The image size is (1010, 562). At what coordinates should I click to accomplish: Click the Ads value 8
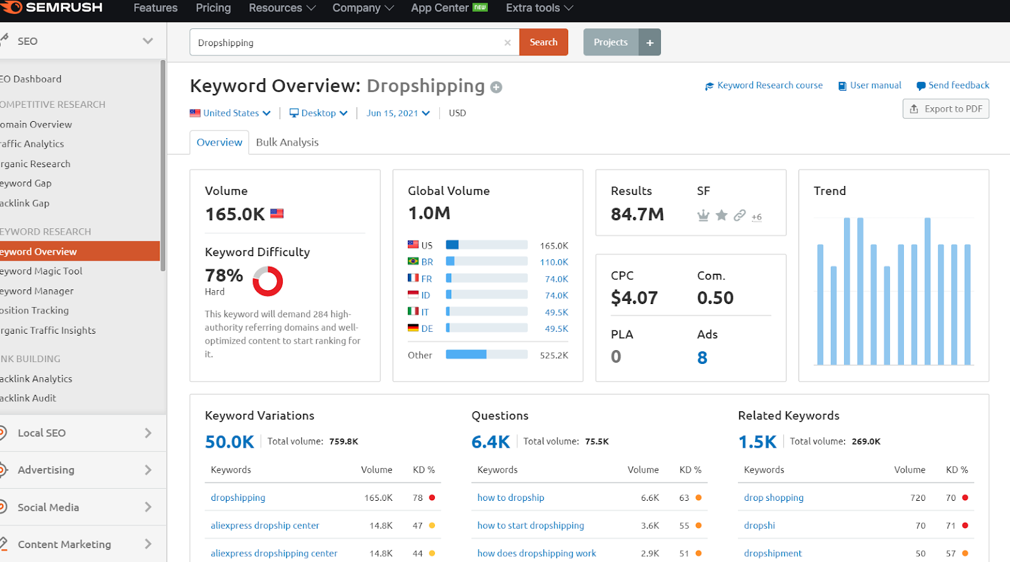click(703, 358)
